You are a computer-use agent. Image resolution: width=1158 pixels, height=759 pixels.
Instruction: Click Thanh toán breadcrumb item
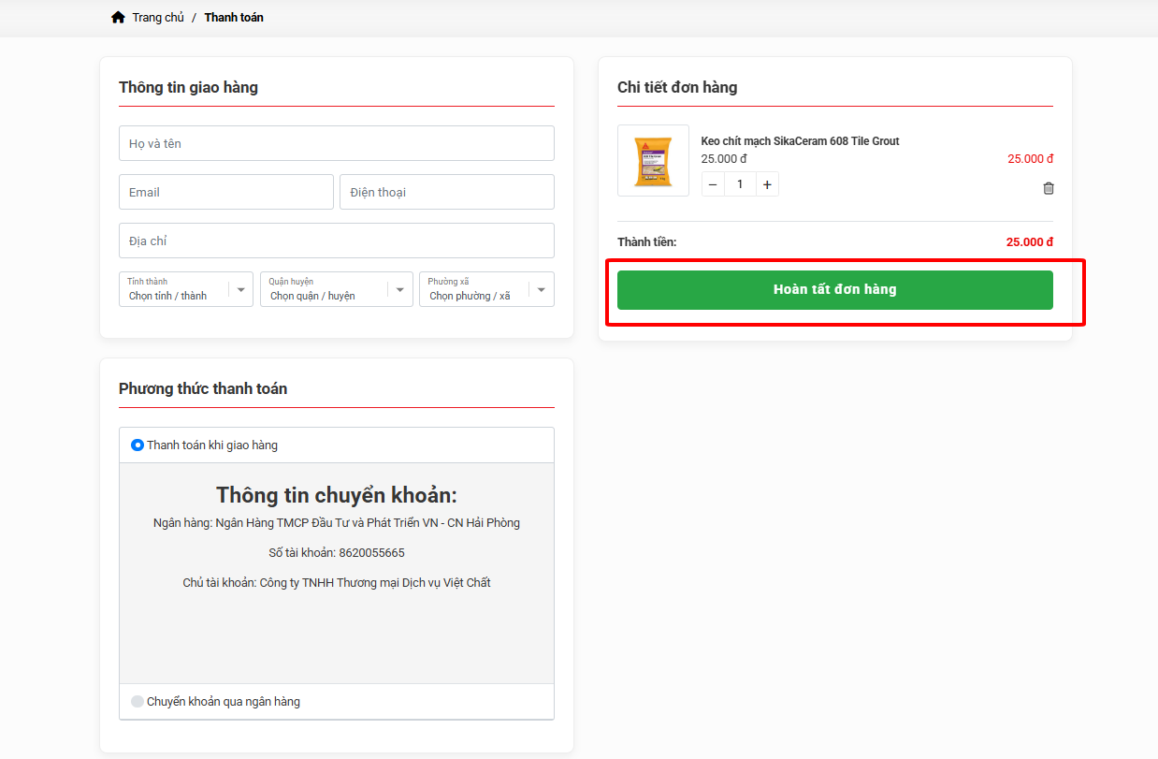[x=234, y=18]
